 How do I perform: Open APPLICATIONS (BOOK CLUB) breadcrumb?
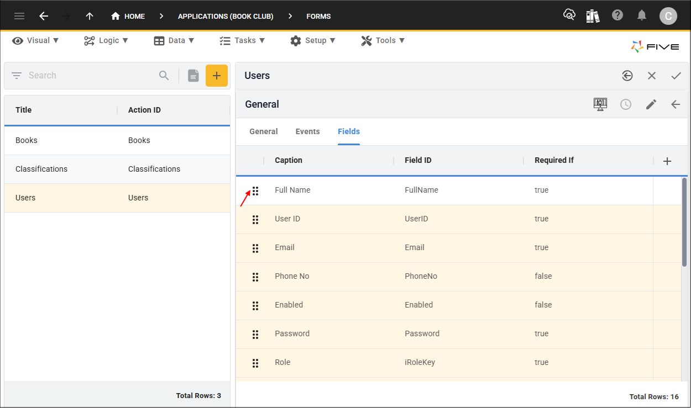click(x=226, y=16)
